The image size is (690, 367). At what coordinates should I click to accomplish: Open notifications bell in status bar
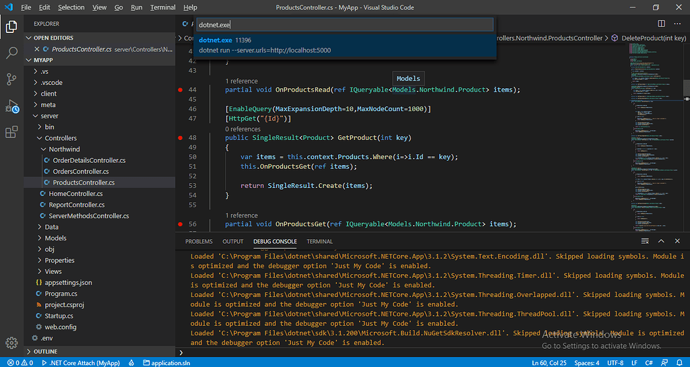[679, 363]
